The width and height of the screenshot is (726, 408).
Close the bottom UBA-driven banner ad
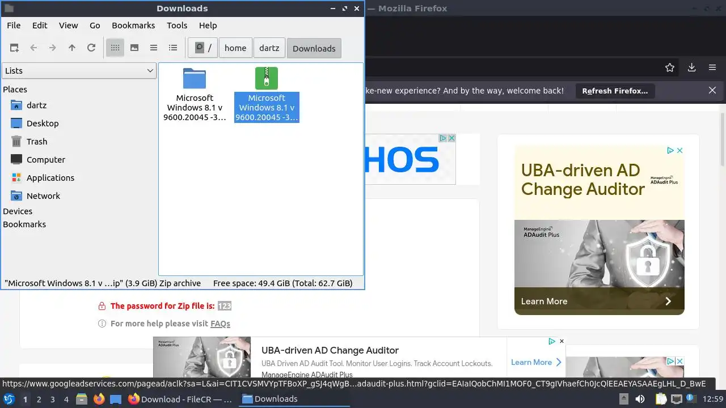pos(562,341)
